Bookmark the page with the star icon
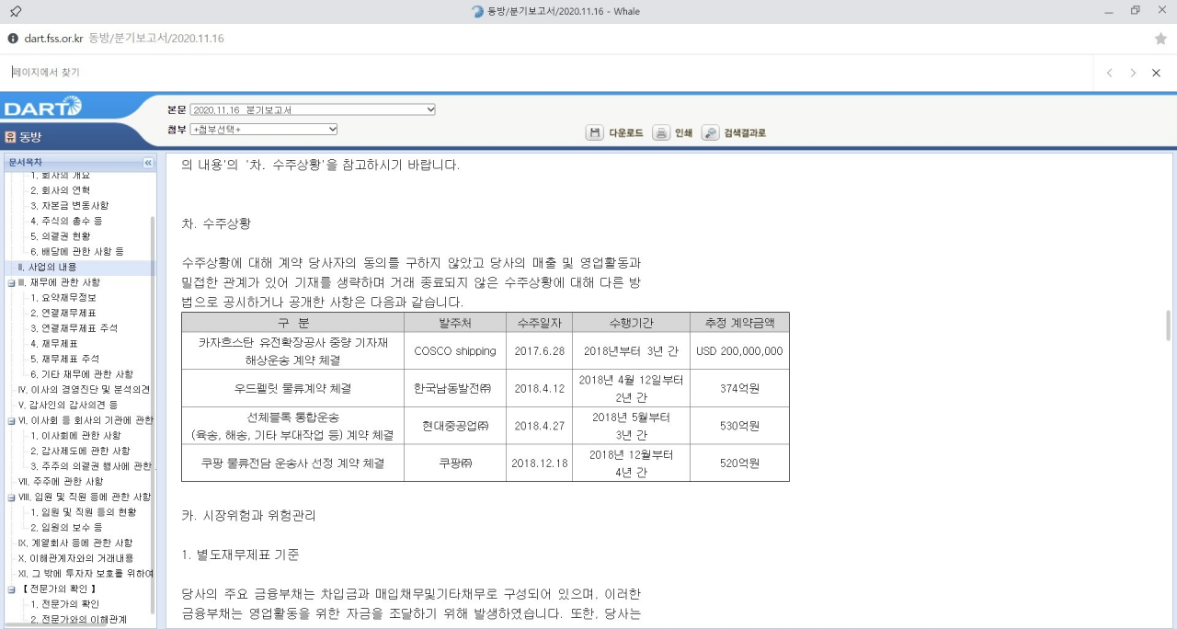This screenshot has width=1177, height=629. [1162, 39]
